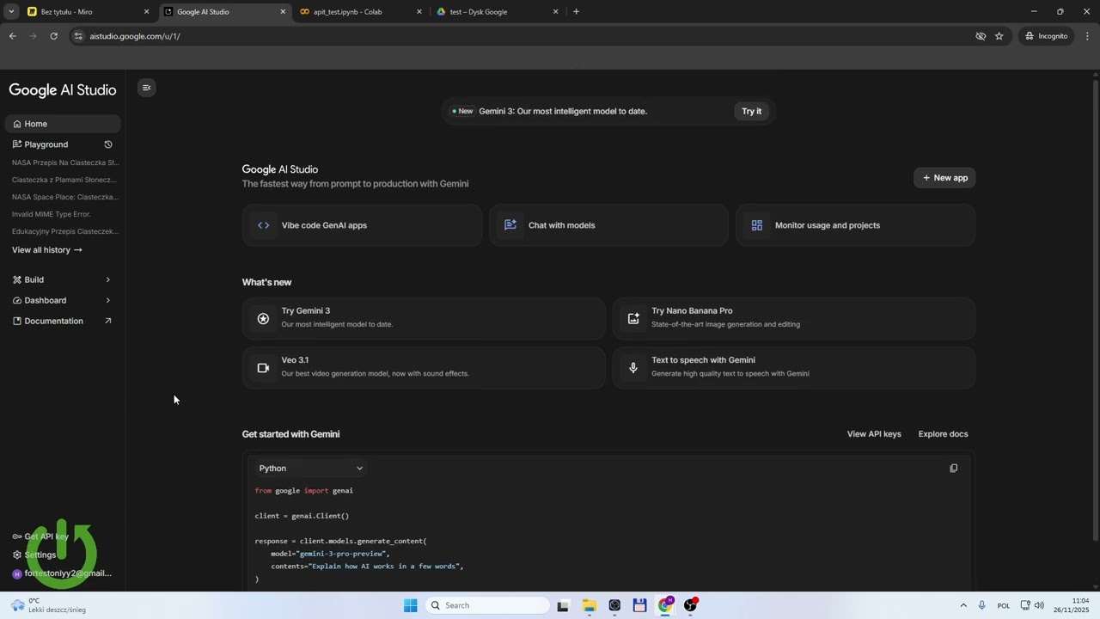Open history item Edukacyjny Przepis Ciasteczek
This screenshot has height=619, width=1100.
click(65, 231)
